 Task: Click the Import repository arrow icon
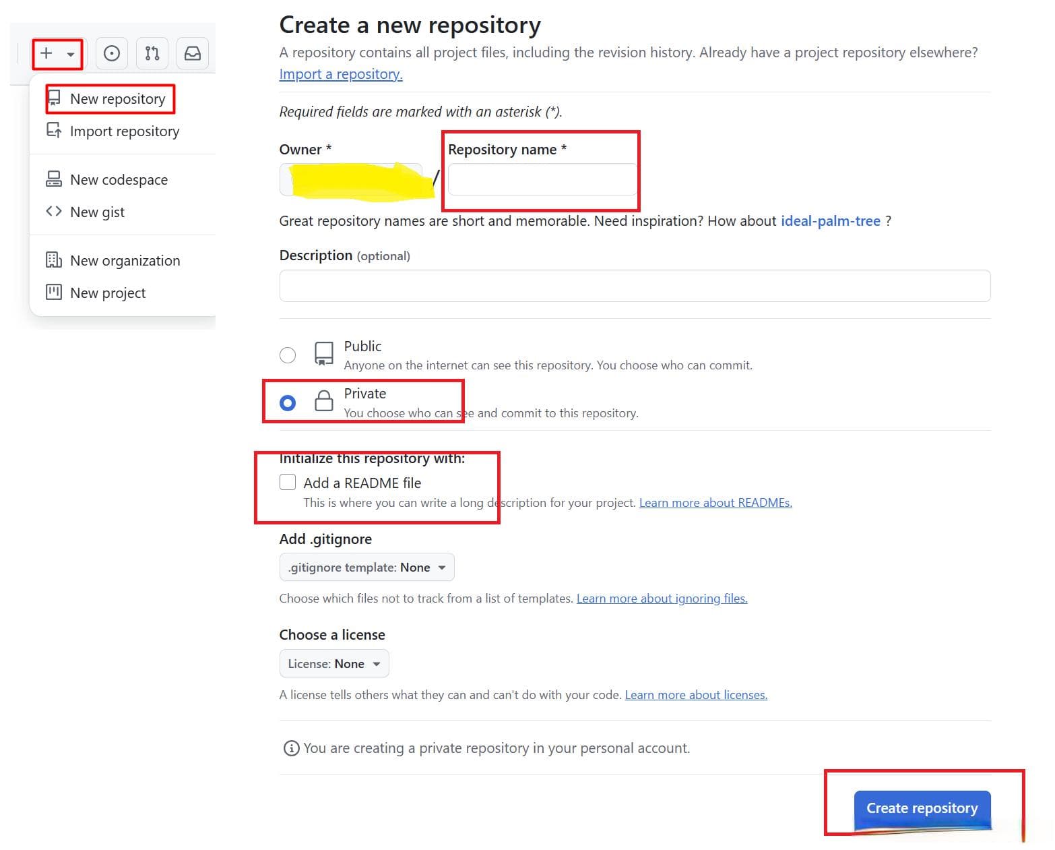tap(53, 130)
